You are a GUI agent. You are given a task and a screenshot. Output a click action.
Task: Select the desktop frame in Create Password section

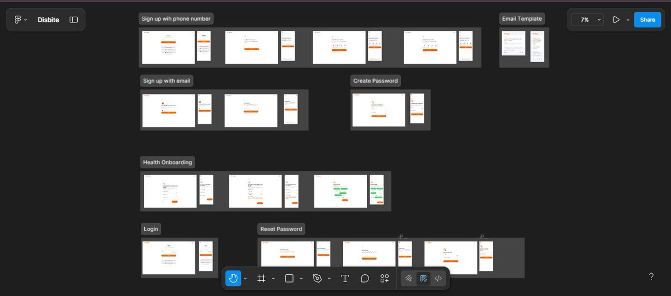point(379,110)
